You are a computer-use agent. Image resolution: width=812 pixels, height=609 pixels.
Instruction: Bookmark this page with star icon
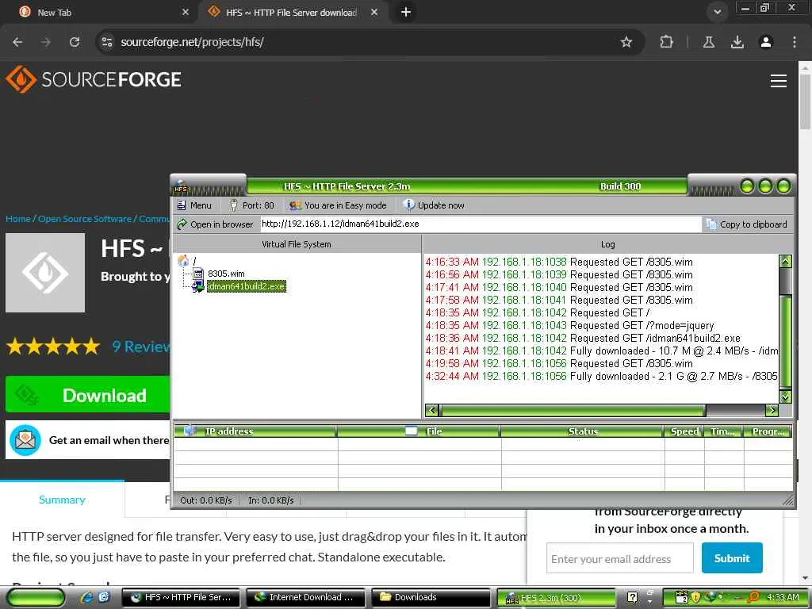click(626, 42)
